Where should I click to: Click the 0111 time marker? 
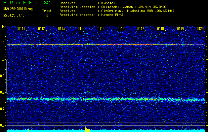[x=21, y=29]
